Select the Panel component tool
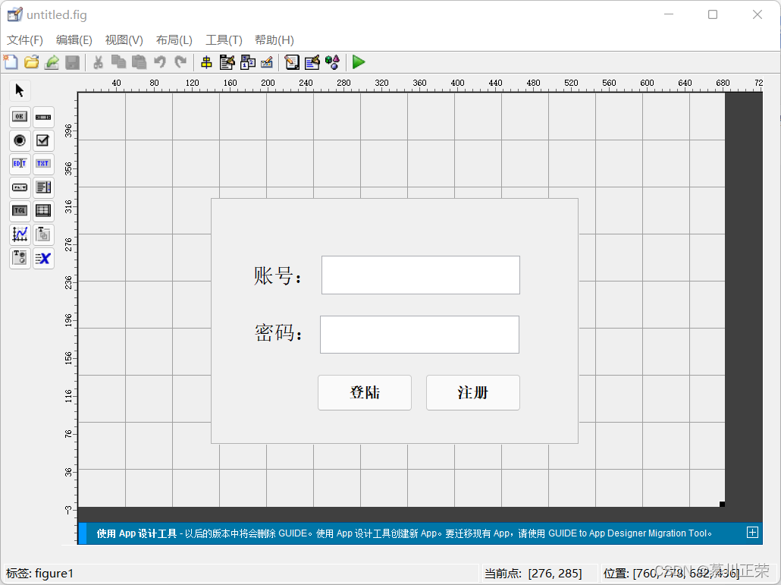 (43, 234)
